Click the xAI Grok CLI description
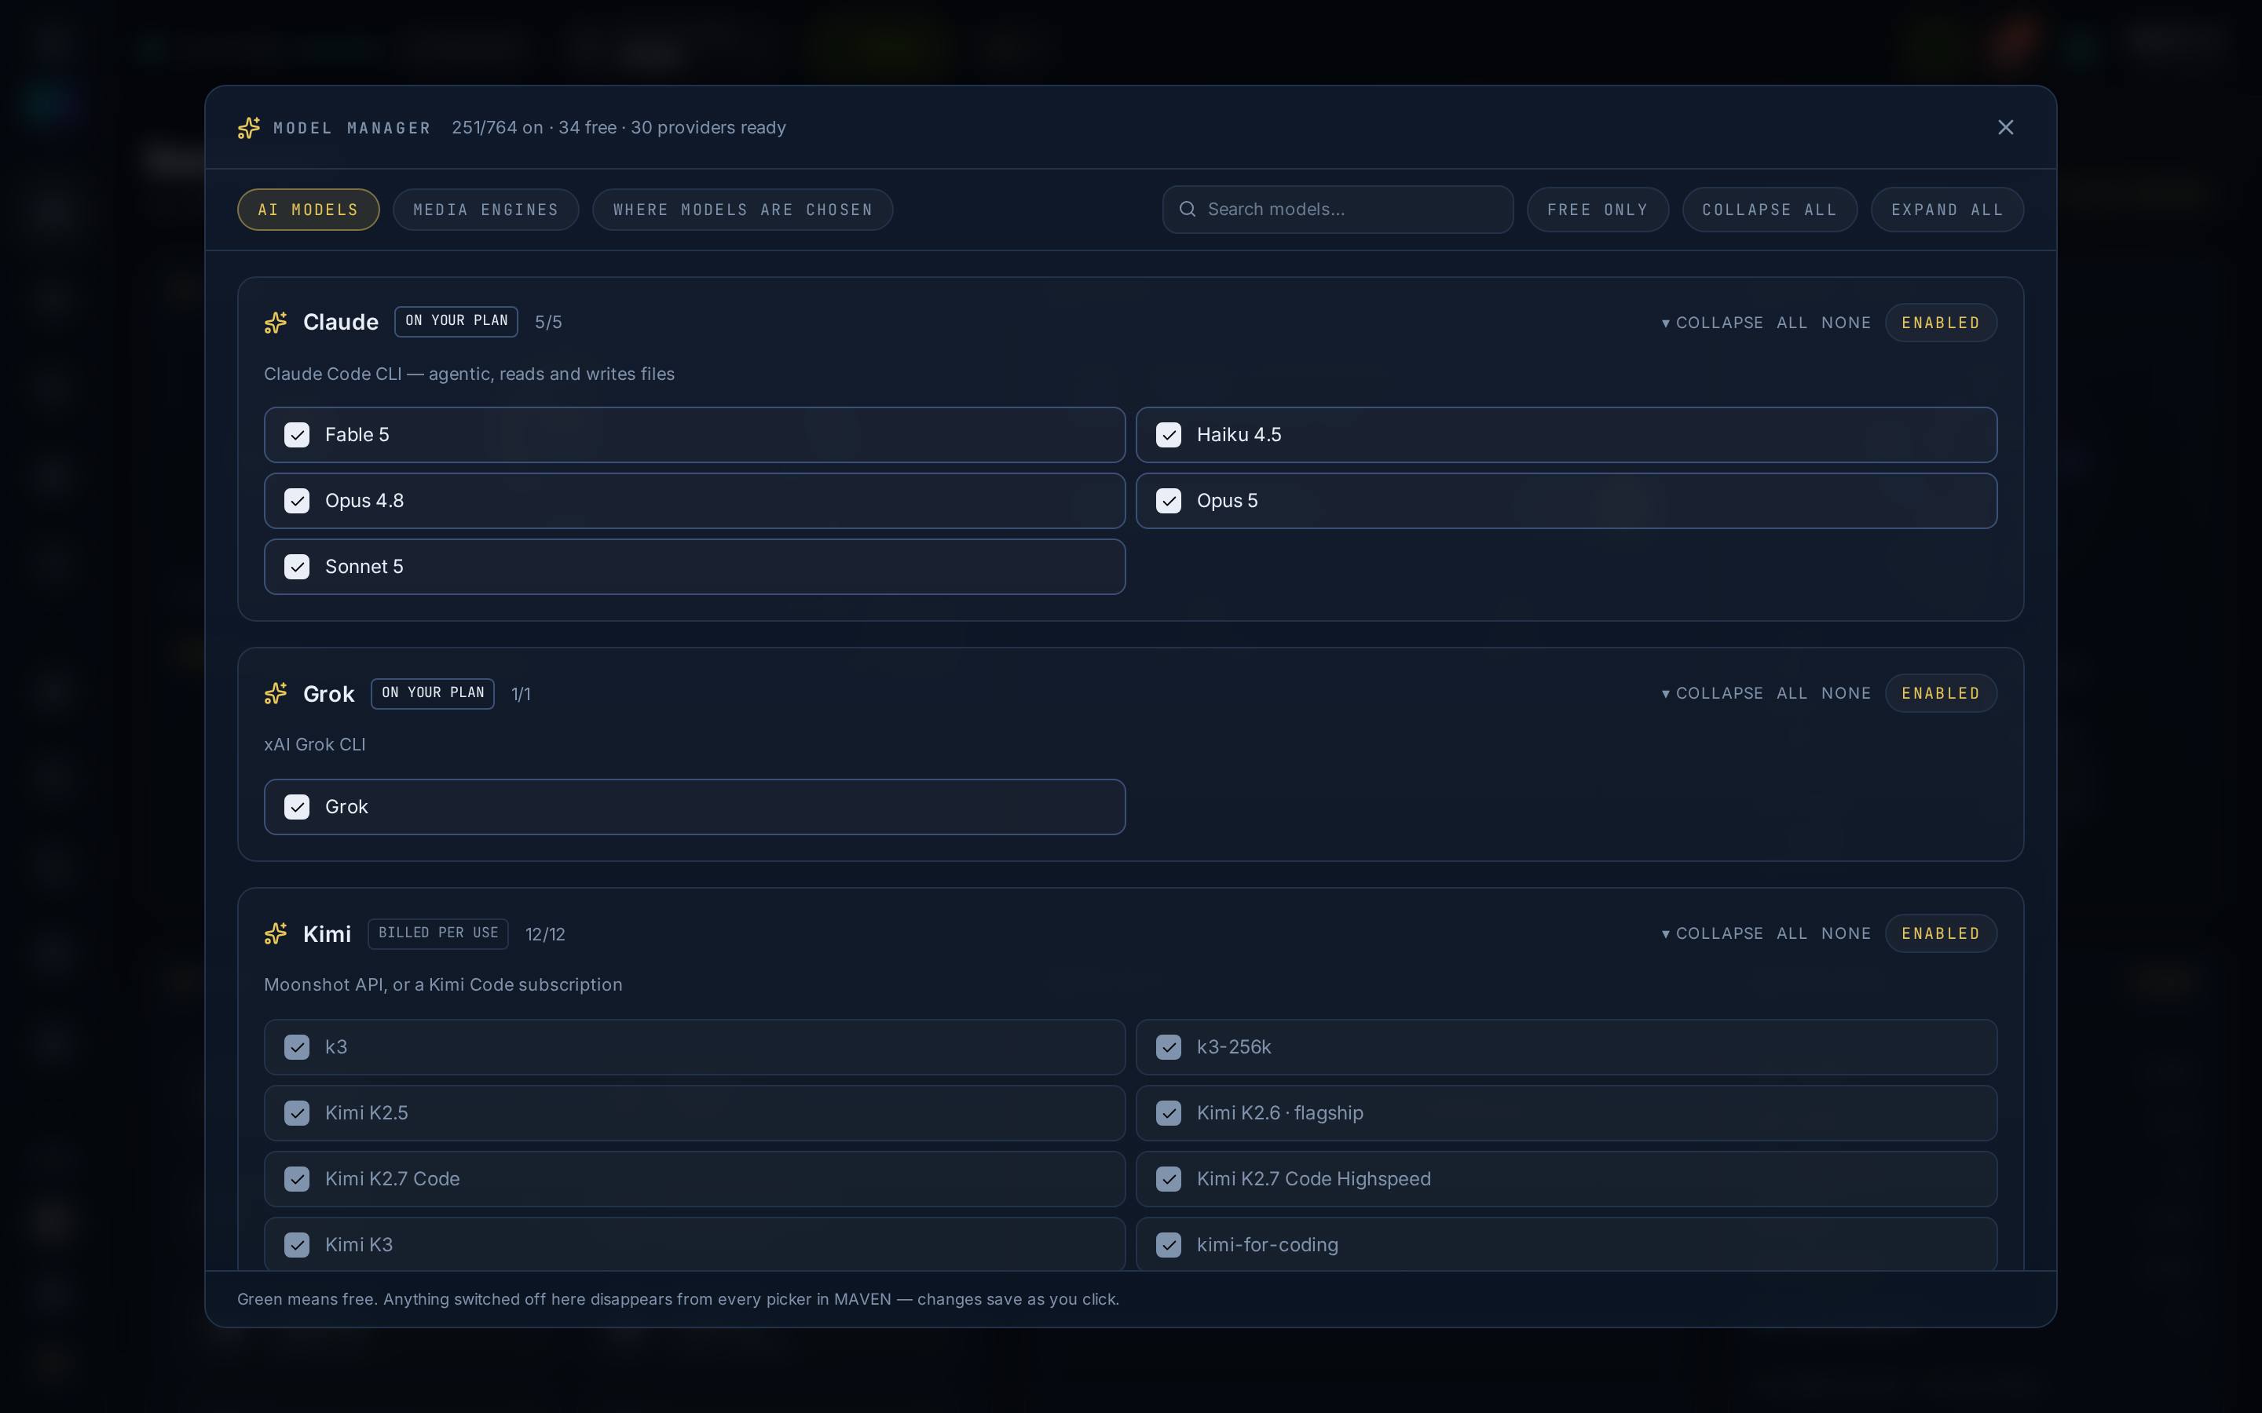This screenshot has height=1413, width=2262. pyautogui.click(x=314, y=745)
